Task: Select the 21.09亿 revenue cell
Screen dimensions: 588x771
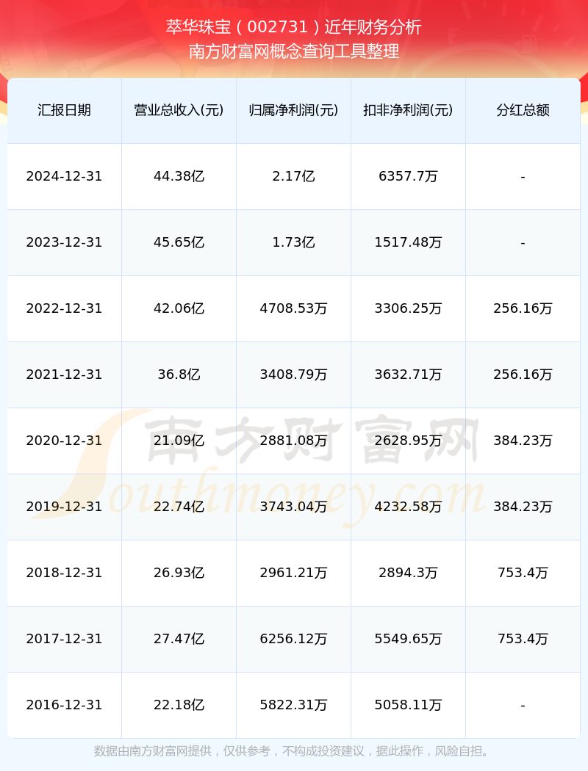Action: click(179, 441)
